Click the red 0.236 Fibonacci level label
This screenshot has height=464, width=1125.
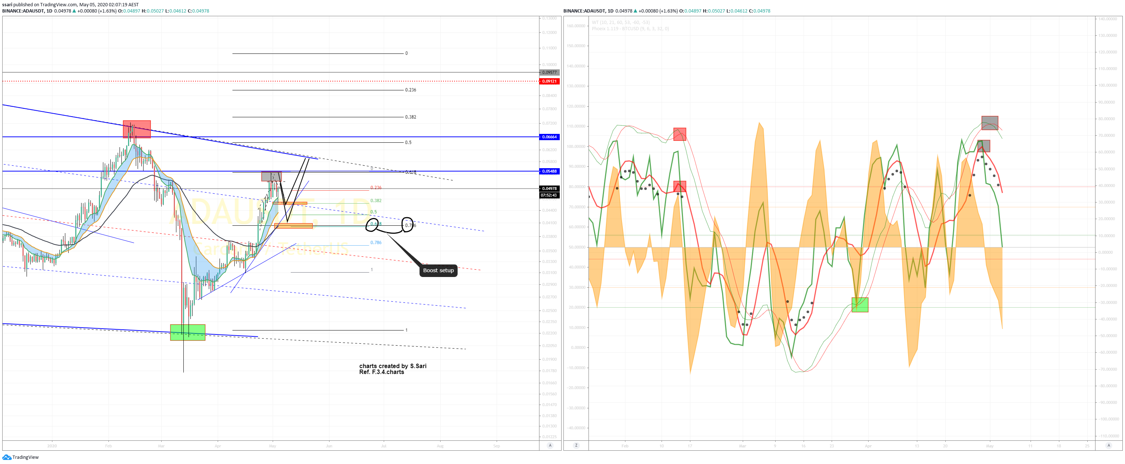(376, 188)
